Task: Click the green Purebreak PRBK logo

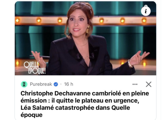Action: [24, 84]
